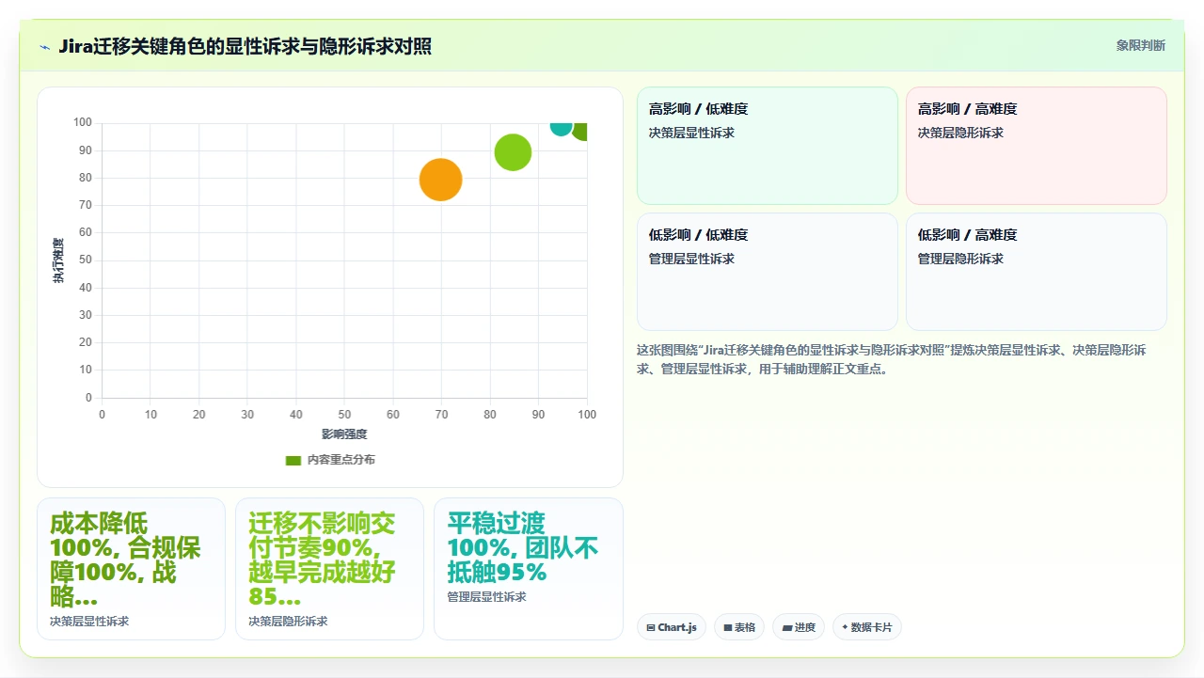Click the 数据卡片 chip star icon
This screenshot has height=678, width=1204.
(x=845, y=627)
